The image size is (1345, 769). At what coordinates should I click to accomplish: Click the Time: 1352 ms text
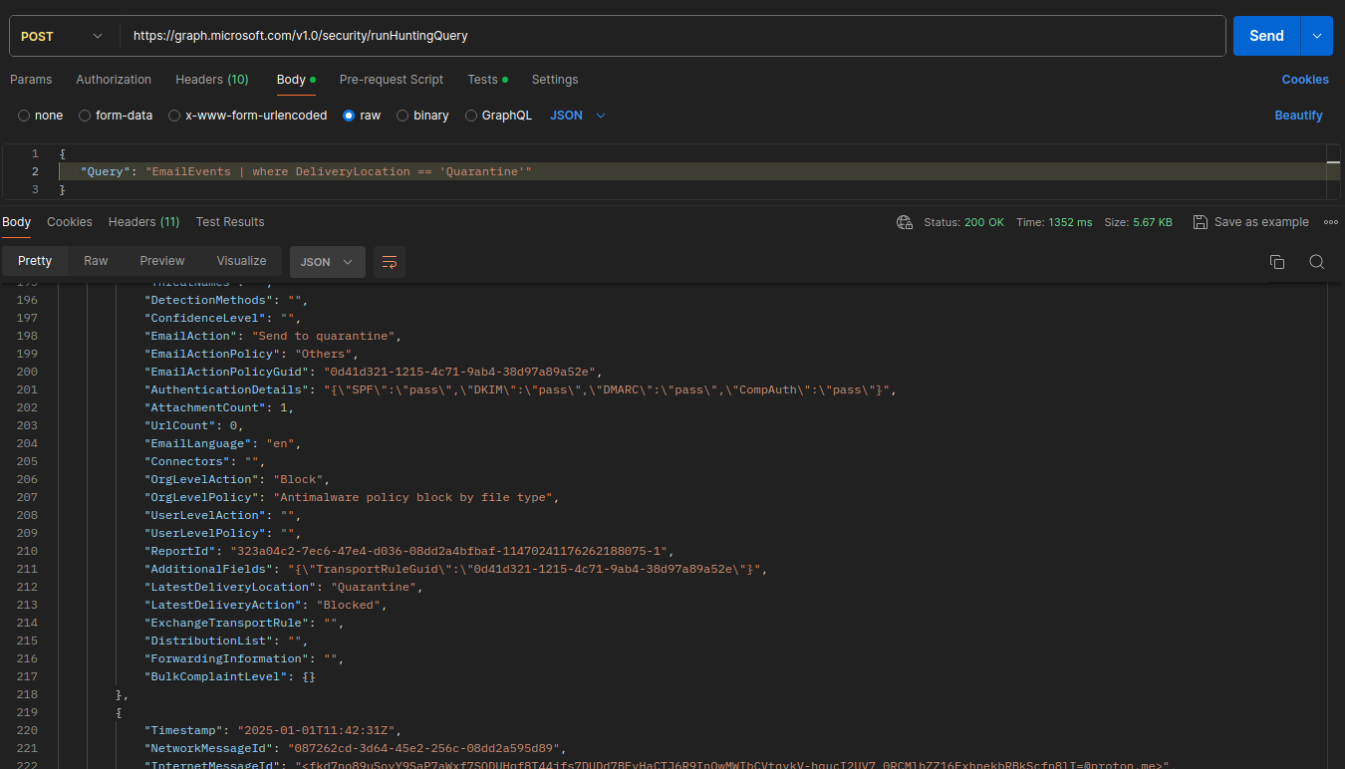tap(1054, 222)
